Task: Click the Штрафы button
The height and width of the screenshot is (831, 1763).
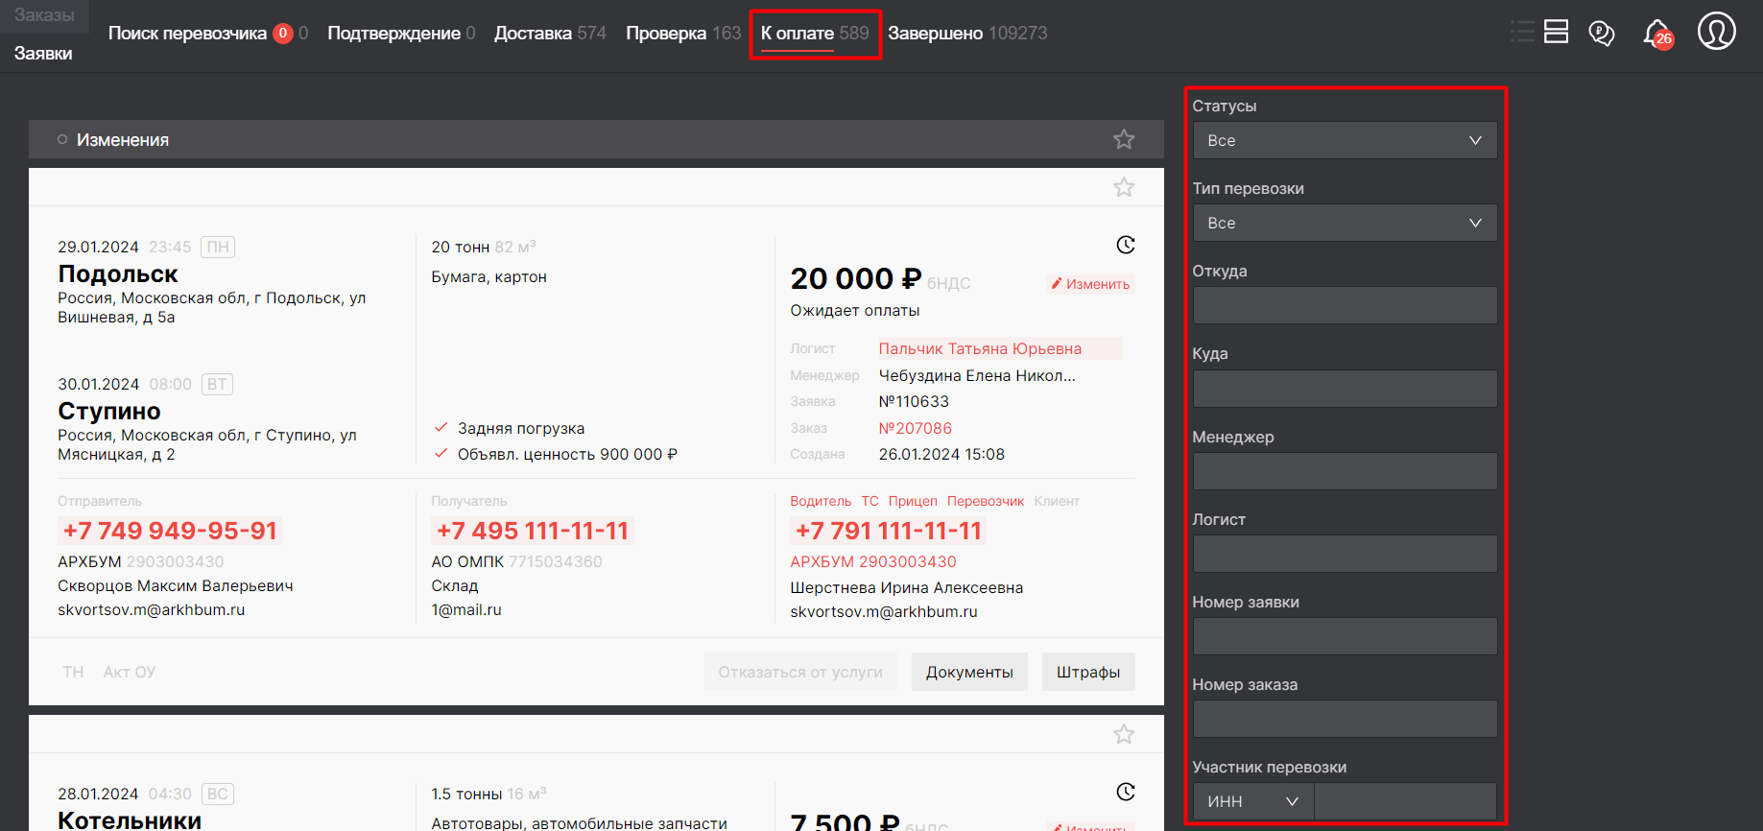Action: click(1088, 672)
